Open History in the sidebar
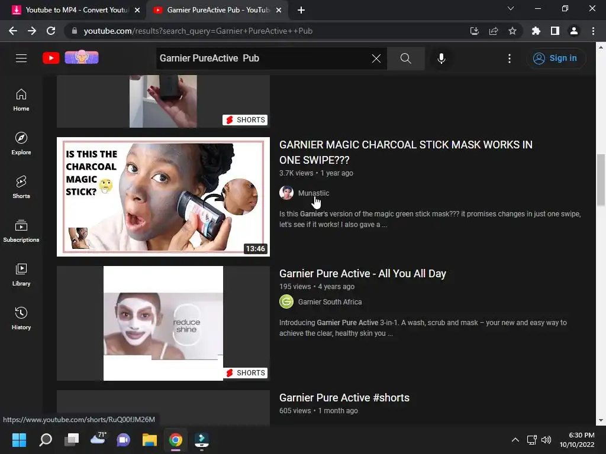The width and height of the screenshot is (606, 454). (21, 318)
